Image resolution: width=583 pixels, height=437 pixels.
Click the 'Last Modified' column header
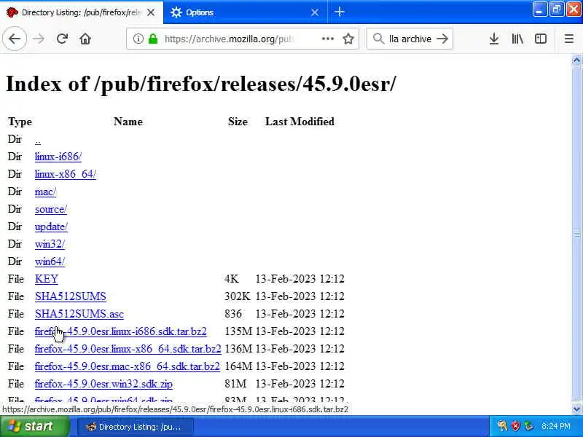(x=300, y=122)
